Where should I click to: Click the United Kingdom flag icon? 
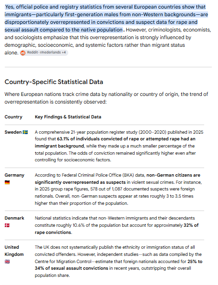[7, 262]
